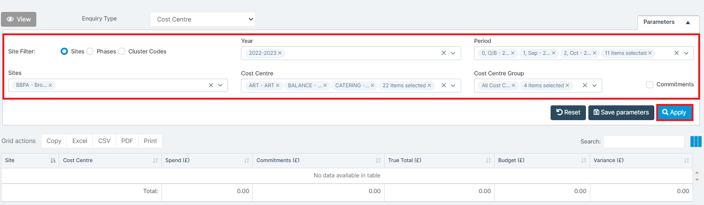This screenshot has width=704, height=205.
Task: Remove the ART - ART cost centre tag
Action: (x=277, y=85)
